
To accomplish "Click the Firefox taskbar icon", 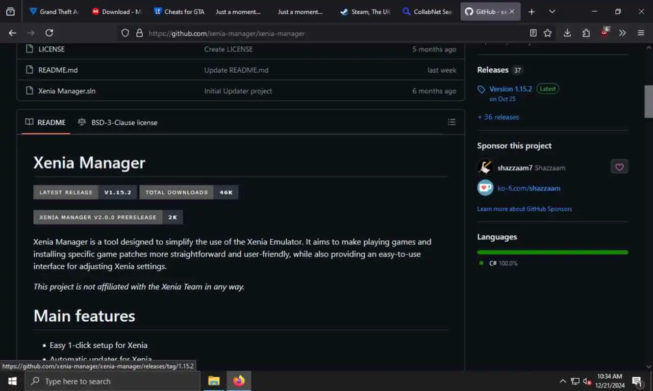I will point(238,381).
